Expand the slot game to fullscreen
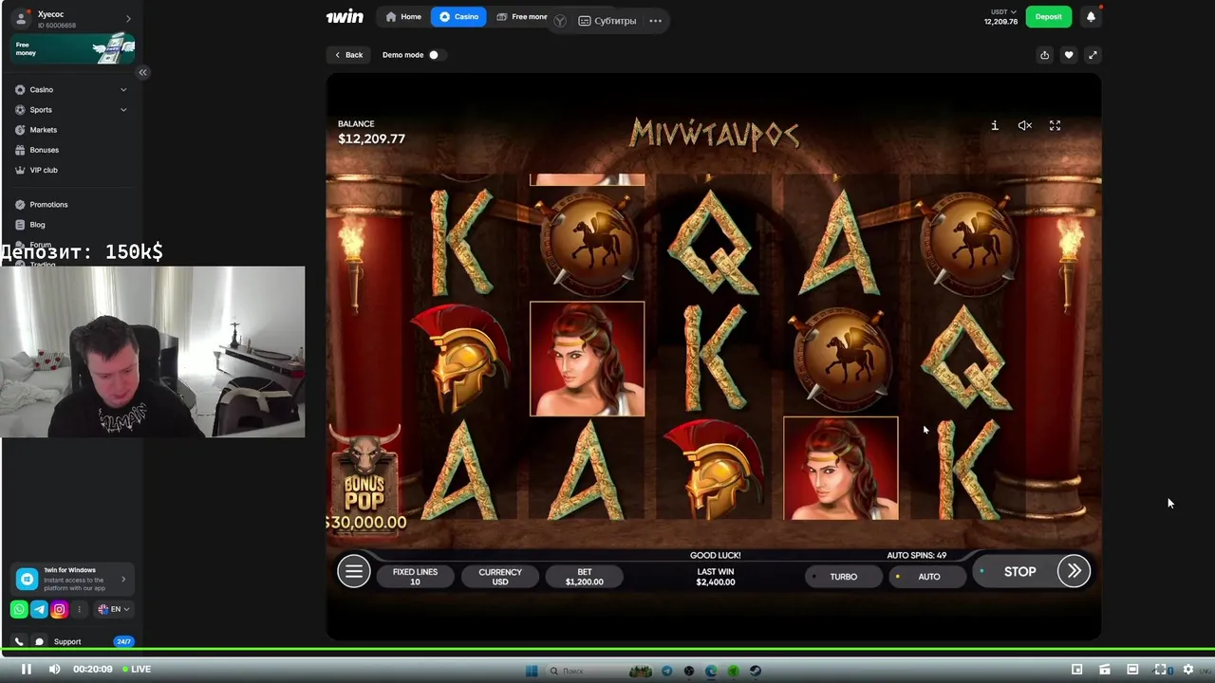The width and height of the screenshot is (1215, 683). (x=1055, y=125)
